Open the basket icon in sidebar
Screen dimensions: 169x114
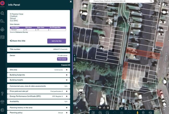pos(2,101)
